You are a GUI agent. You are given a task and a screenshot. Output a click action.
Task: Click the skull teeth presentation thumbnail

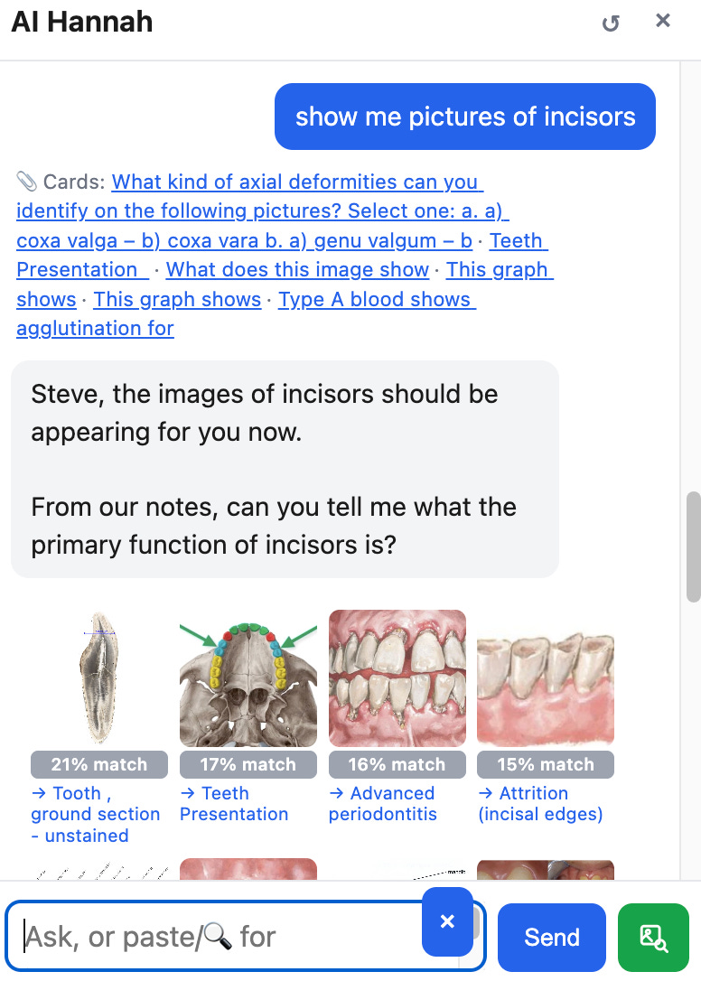click(248, 678)
